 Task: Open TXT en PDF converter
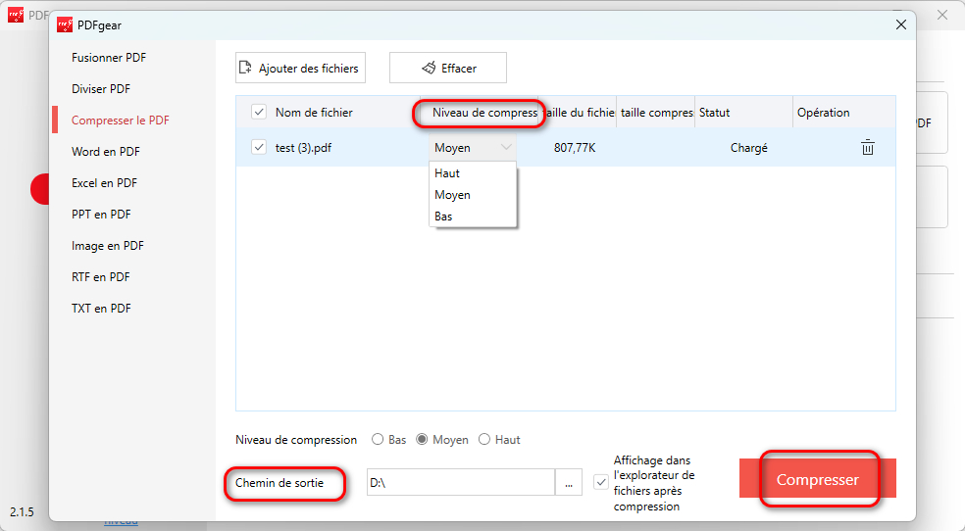[x=101, y=308]
